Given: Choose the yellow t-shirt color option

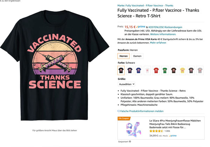Looking at the screenshot, I should point(182,71).
